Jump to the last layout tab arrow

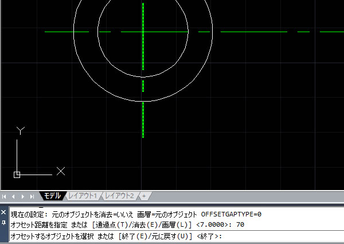[x=32, y=196]
